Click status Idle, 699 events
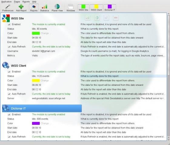Image resolution: width=170 pixels, height=145 pixels. tap(40, 119)
